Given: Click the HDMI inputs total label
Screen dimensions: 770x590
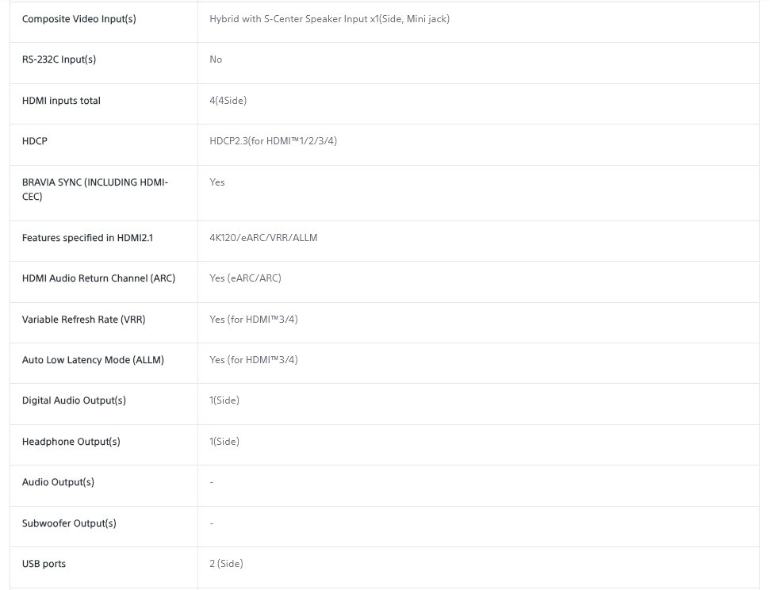Looking at the screenshot, I should pyautogui.click(x=61, y=101).
